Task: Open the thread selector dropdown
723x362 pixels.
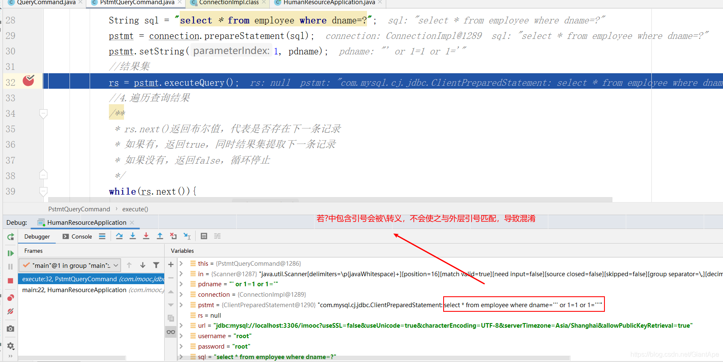Action: point(70,265)
